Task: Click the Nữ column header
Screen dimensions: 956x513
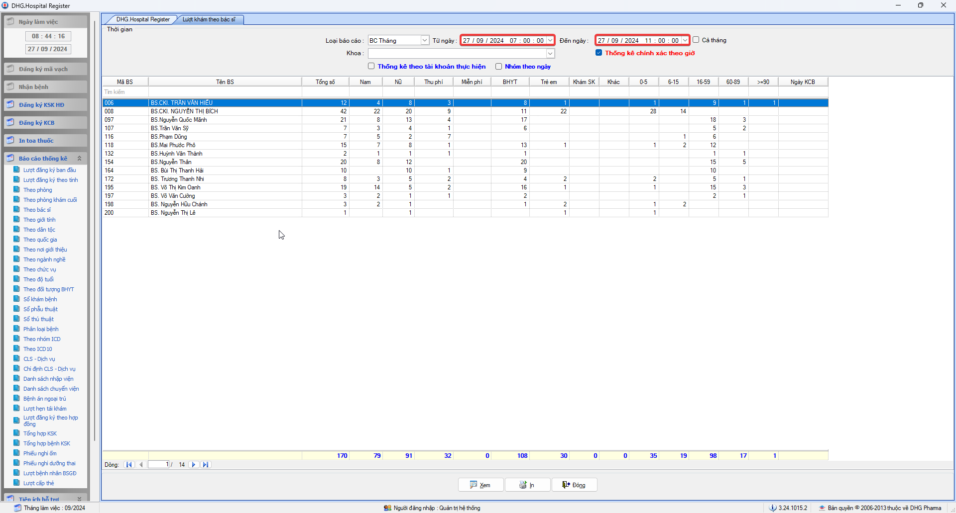Action: point(398,82)
